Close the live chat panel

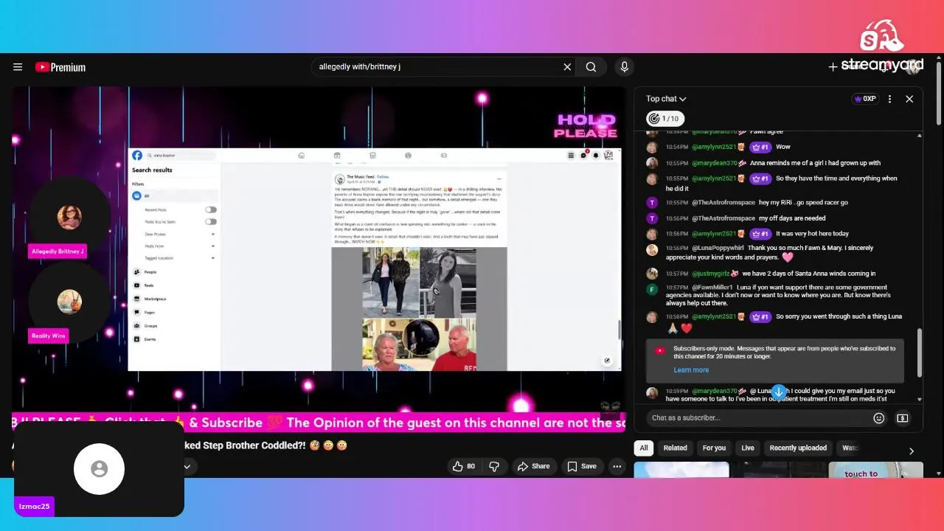(909, 99)
